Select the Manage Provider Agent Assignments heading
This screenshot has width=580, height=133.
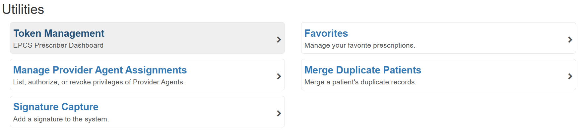(x=100, y=70)
